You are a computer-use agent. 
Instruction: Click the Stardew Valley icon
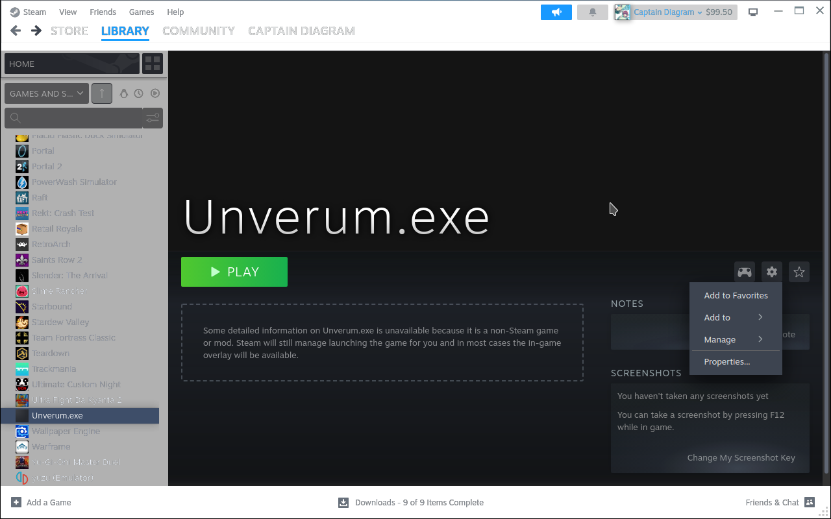click(x=22, y=322)
